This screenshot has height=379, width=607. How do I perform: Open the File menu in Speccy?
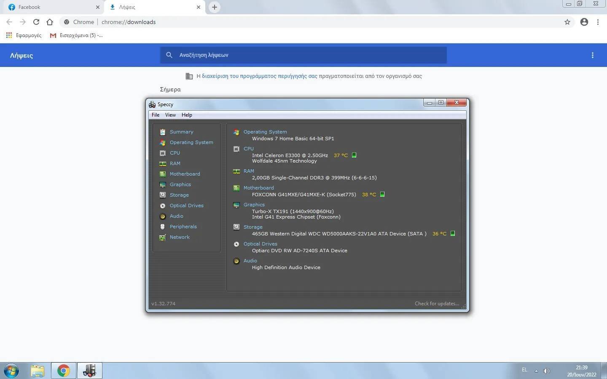[x=156, y=115]
